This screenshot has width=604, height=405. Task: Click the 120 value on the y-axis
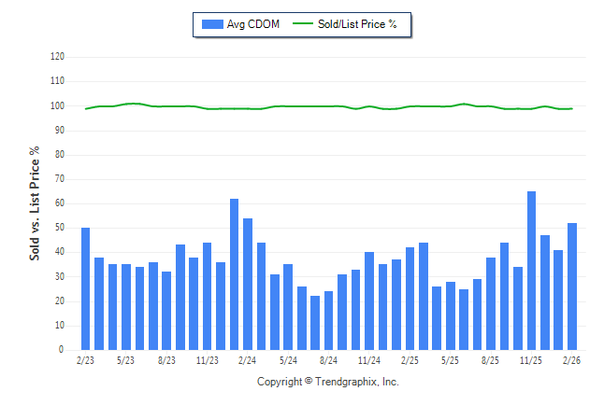[57, 57]
